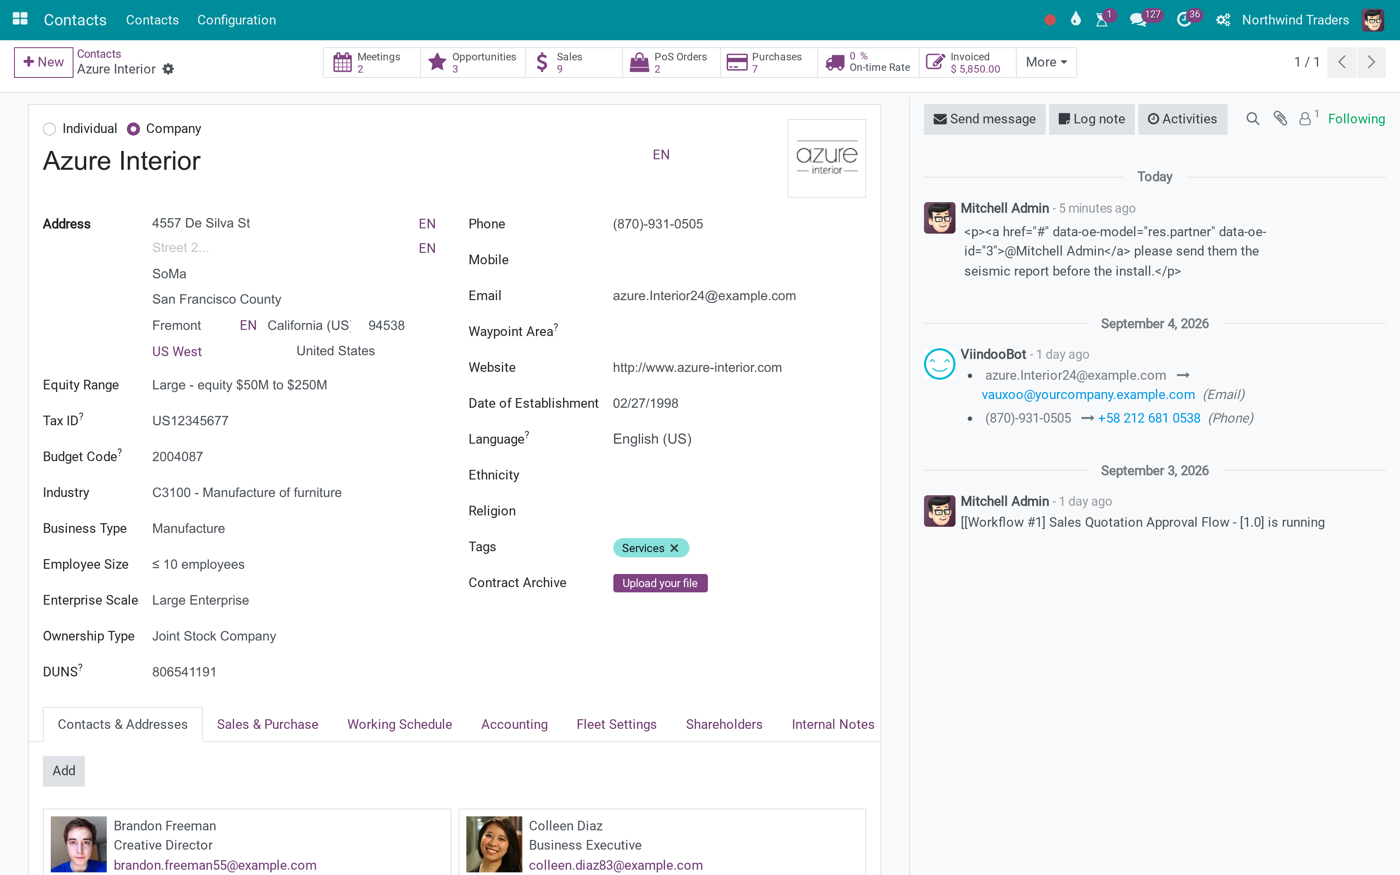Select the Contacts & Addresses tab
Screen dimensions: 1400x875
(x=122, y=724)
